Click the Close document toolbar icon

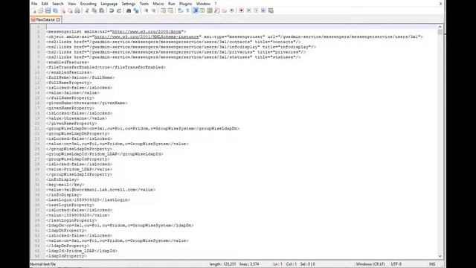(x=62, y=10)
